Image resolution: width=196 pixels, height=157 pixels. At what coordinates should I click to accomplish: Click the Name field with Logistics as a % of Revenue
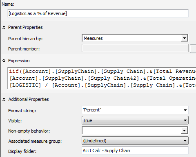coord(98,13)
